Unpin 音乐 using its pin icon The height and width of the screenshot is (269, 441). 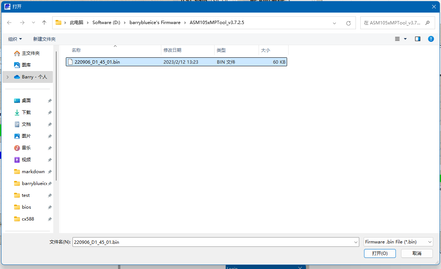[x=50, y=148]
